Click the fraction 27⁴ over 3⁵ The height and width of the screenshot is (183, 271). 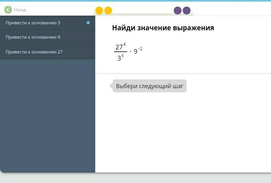[x=120, y=52]
